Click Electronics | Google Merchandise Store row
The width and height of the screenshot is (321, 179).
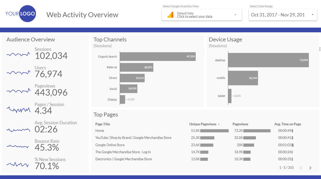(x=124, y=159)
